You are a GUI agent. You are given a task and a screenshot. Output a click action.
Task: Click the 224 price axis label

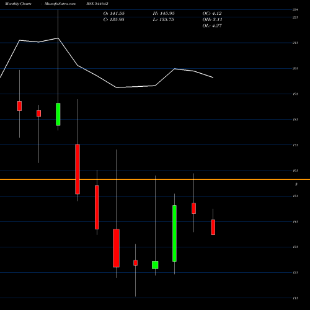pos(295,9)
